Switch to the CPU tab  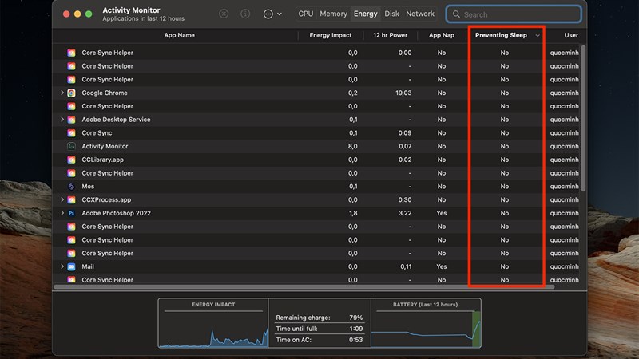(306, 14)
